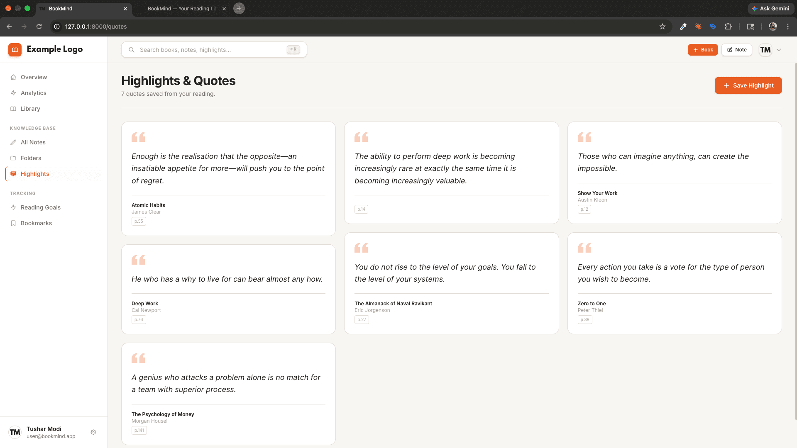
Task: Click the magnifier icon in search bar
Action: (132, 50)
